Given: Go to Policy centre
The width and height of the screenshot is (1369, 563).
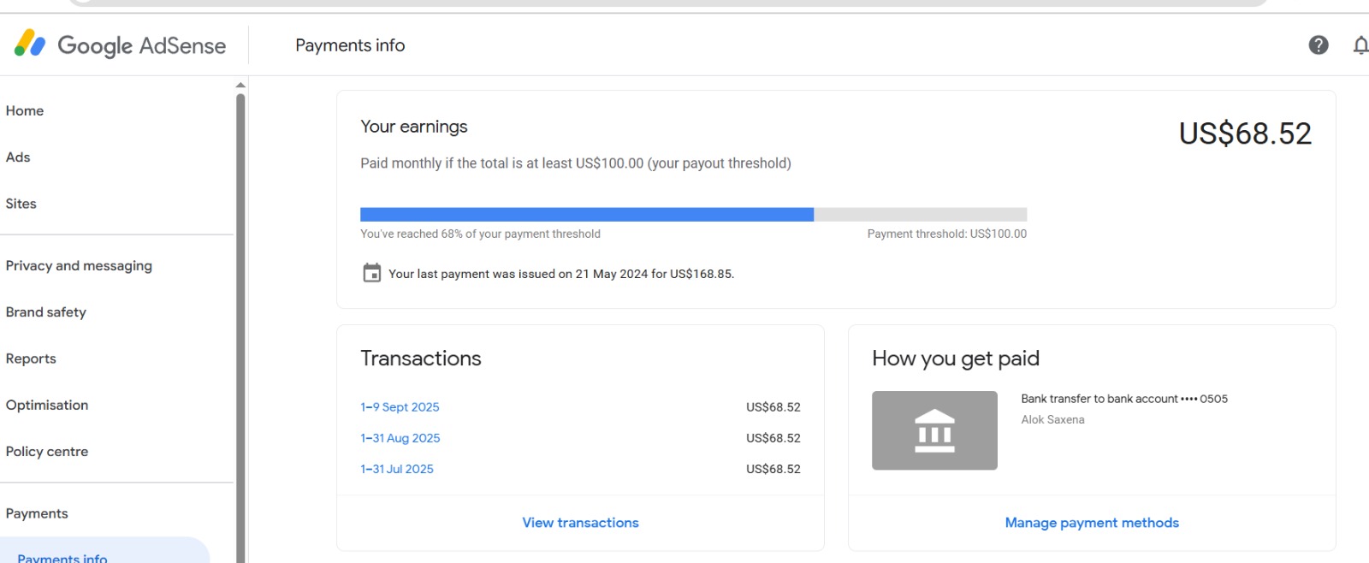Looking at the screenshot, I should pos(47,452).
